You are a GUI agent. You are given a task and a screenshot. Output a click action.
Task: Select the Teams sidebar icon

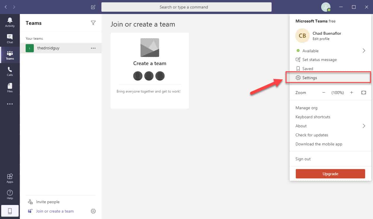pos(10,55)
